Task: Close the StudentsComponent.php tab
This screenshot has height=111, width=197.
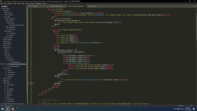Action: (65, 6)
